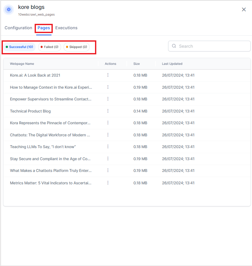Click three-dot menu for Empower Supervisors row
The height and width of the screenshot is (266, 252).
click(x=108, y=99)
